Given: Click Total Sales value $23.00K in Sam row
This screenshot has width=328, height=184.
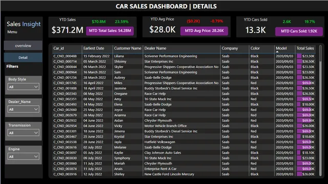Looking at the screenshot, I should [x=309, y=72].
